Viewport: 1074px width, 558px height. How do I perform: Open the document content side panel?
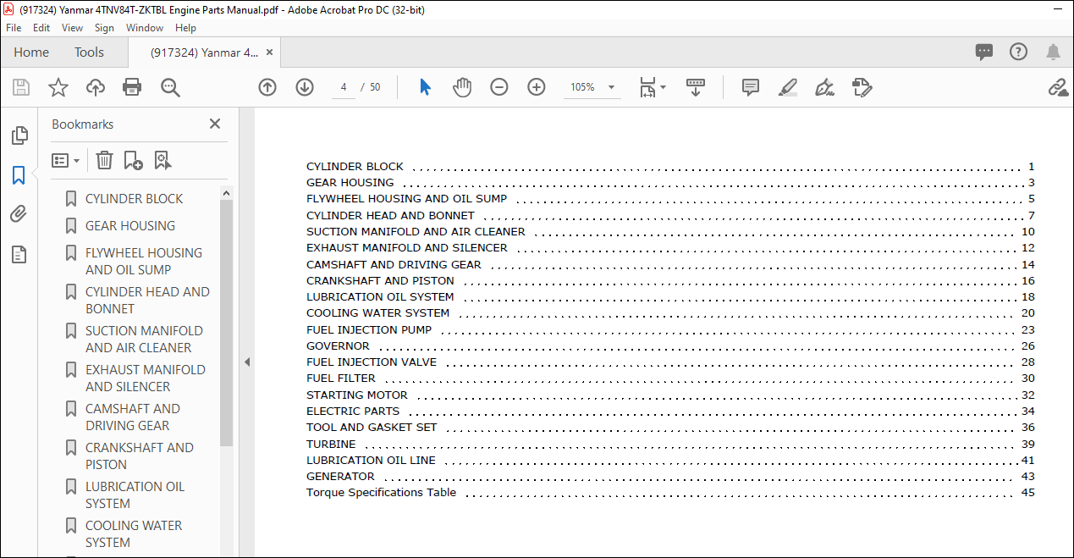(19, 254)
